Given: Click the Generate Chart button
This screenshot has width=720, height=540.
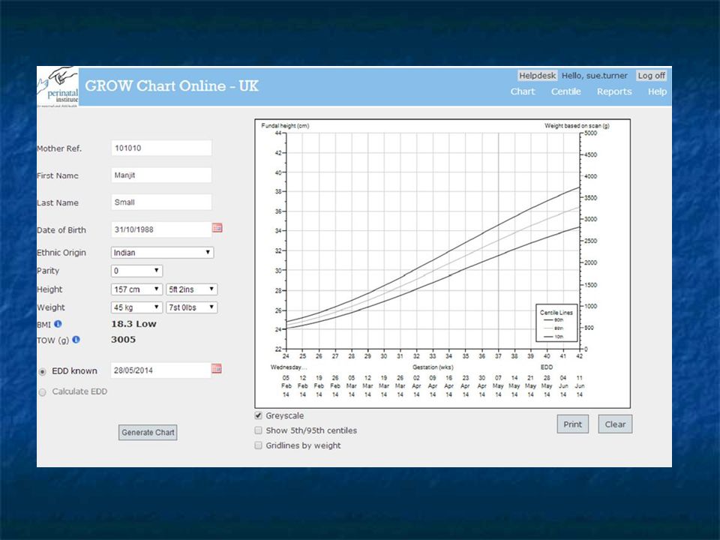Looking at the screenshot, I should point(148,432).
